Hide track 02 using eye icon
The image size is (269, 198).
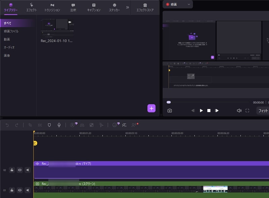pos(20,170)
